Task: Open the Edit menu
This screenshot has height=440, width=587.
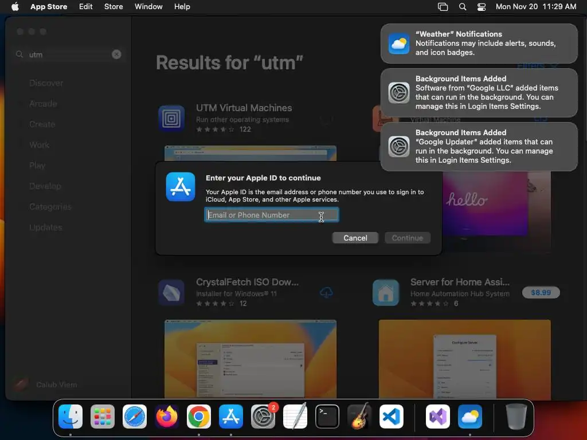Action: [x=86, y=6]
